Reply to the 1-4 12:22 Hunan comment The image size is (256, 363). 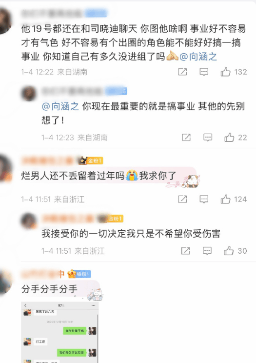coord(204,72)
